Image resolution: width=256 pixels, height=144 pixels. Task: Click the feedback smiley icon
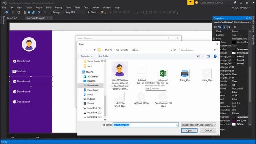196,2
